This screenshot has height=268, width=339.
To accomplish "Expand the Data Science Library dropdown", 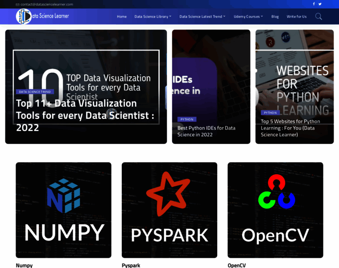I will 153,17.
